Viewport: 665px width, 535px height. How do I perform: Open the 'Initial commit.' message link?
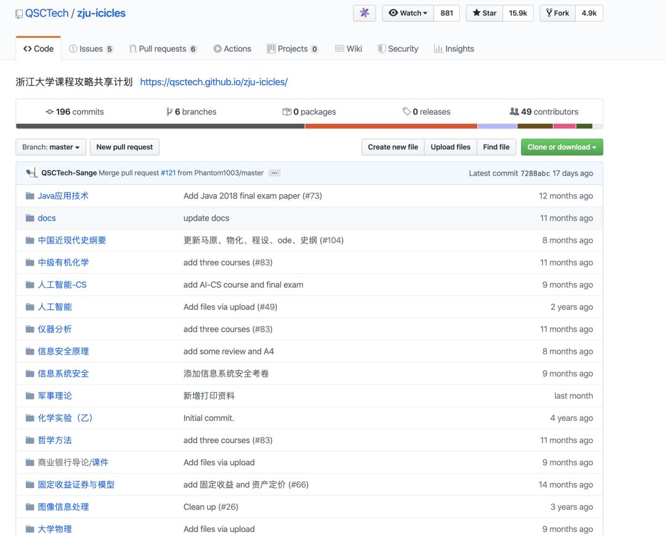pyautogui.click(x=209, y=418)
